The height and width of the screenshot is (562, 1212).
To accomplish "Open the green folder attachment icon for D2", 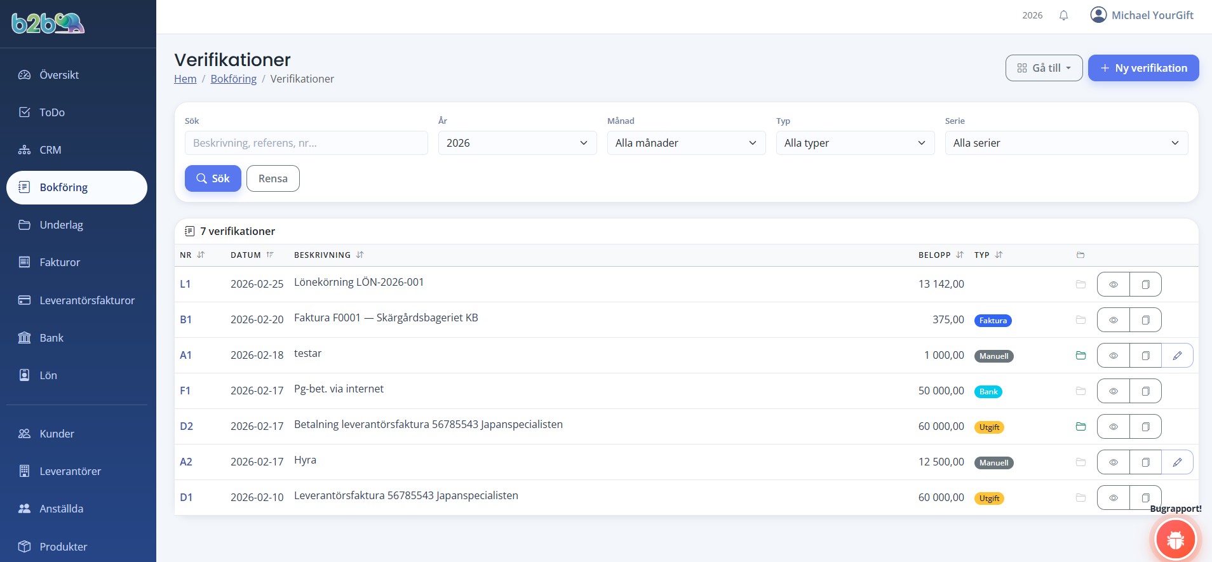I will (x=1081, y=427).
